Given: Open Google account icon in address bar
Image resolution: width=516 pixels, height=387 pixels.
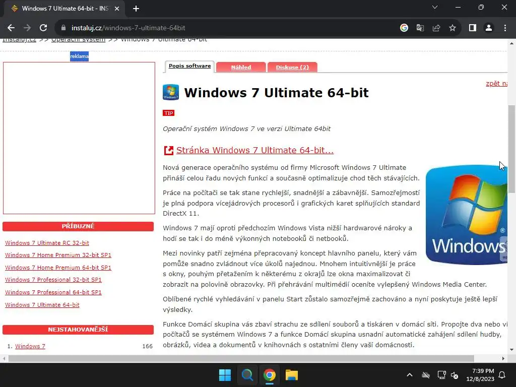Looking at the screenshot, I should coord(404,28).
